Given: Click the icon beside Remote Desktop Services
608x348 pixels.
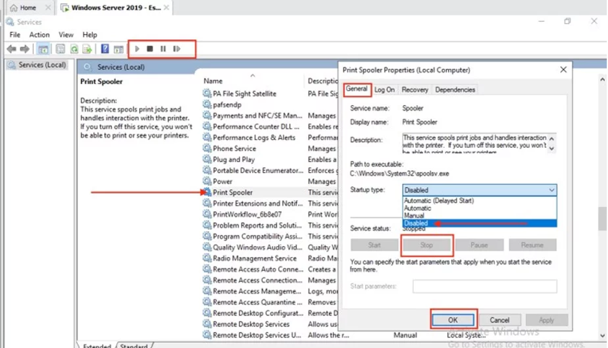Looking at the screenshot, I should click(x=207, y=324).
